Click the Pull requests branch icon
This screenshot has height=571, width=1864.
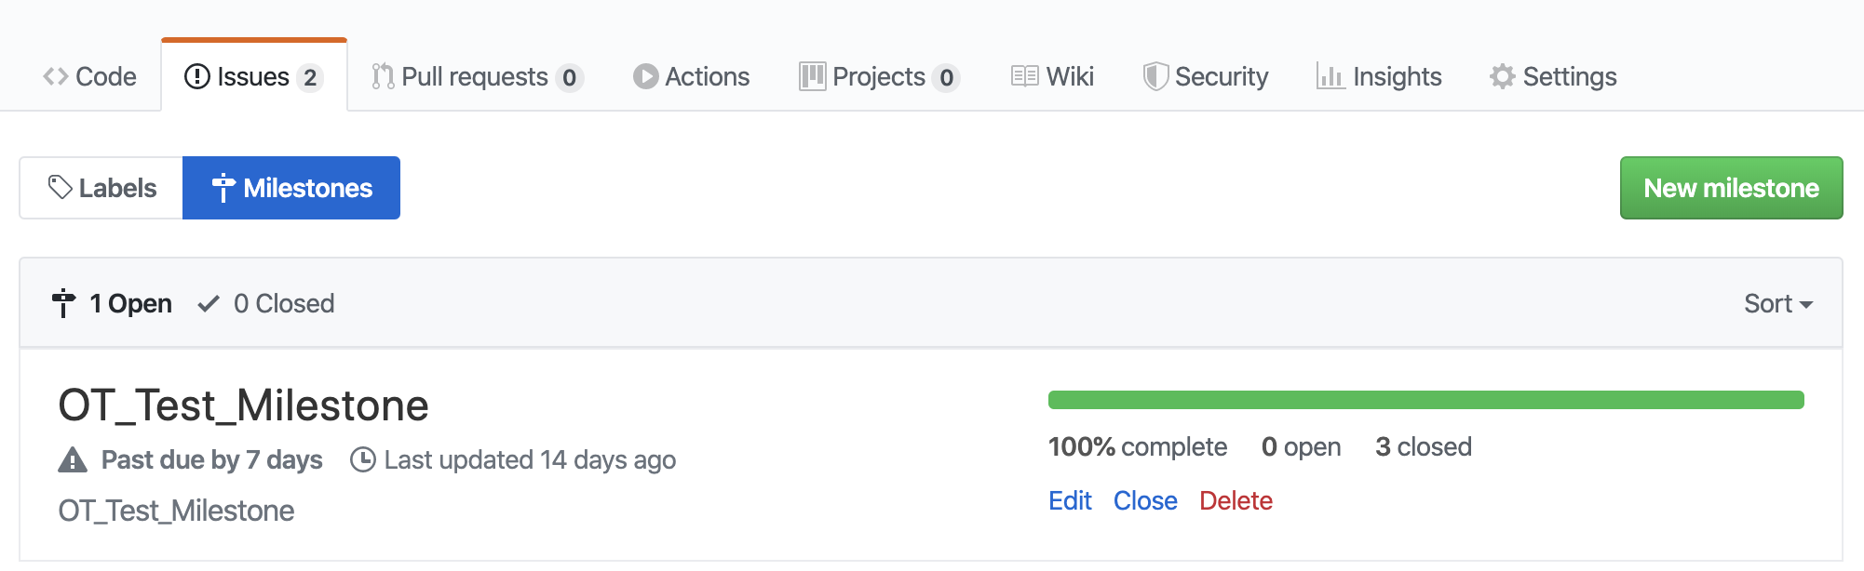coord(383,76)
